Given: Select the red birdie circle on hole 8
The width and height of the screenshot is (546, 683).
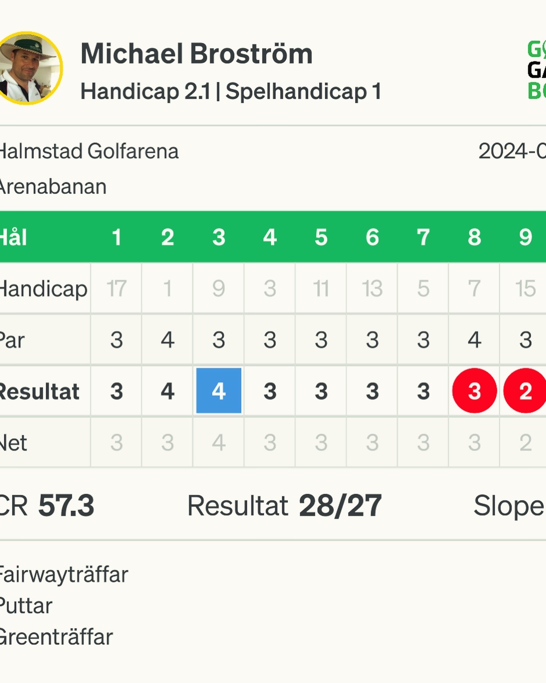Looking at the screenshot, I should 474,390.
